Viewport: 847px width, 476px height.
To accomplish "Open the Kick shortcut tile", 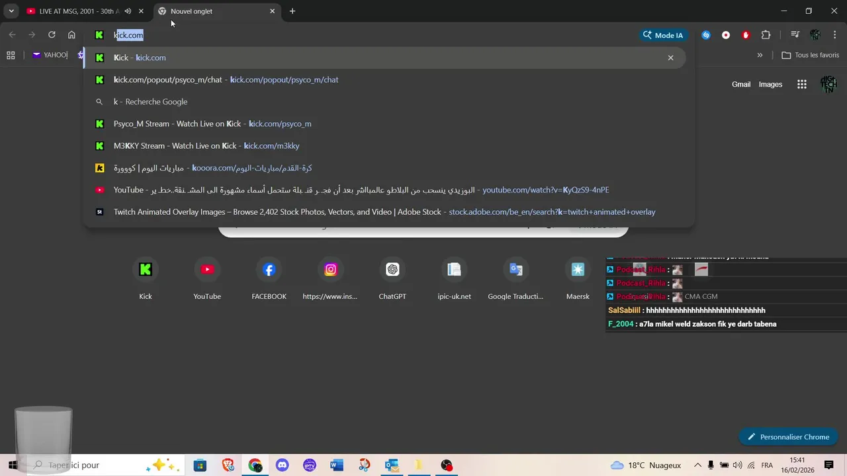I will 146,278.
